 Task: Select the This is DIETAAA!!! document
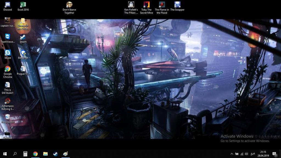pyautogui.click(x=7, y=88)
